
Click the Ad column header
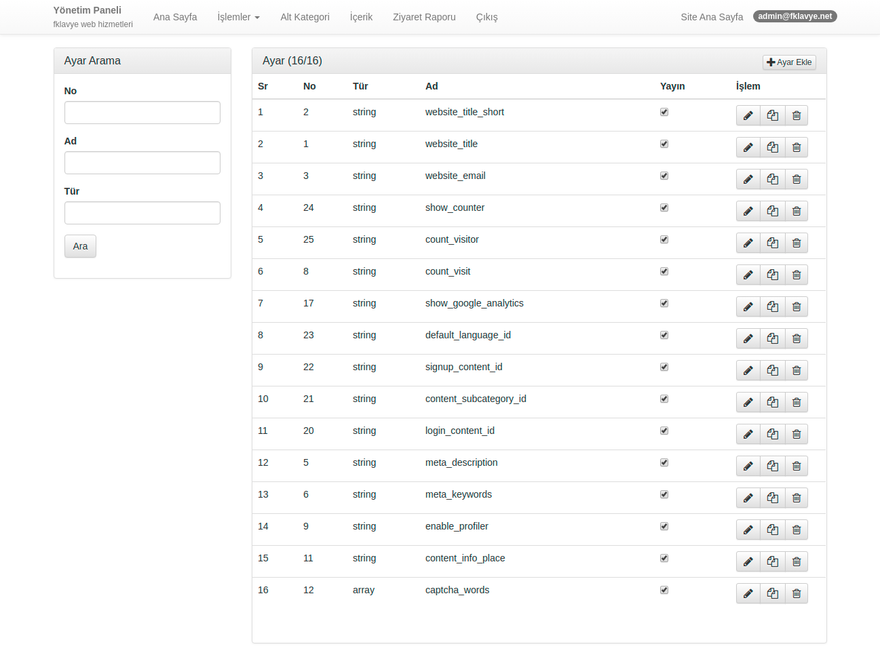[432, 86]
